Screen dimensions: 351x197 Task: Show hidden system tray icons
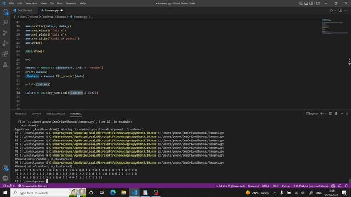click(x=275, y=193)
